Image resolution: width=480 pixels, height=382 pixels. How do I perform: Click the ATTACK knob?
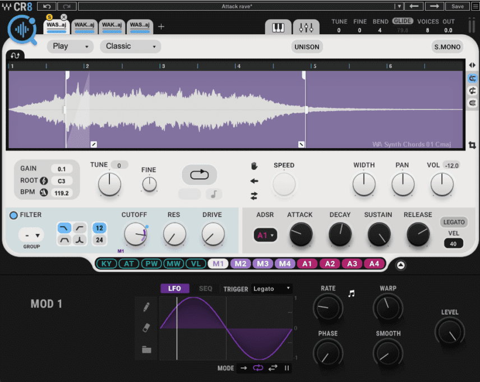(x=301, y=234)
